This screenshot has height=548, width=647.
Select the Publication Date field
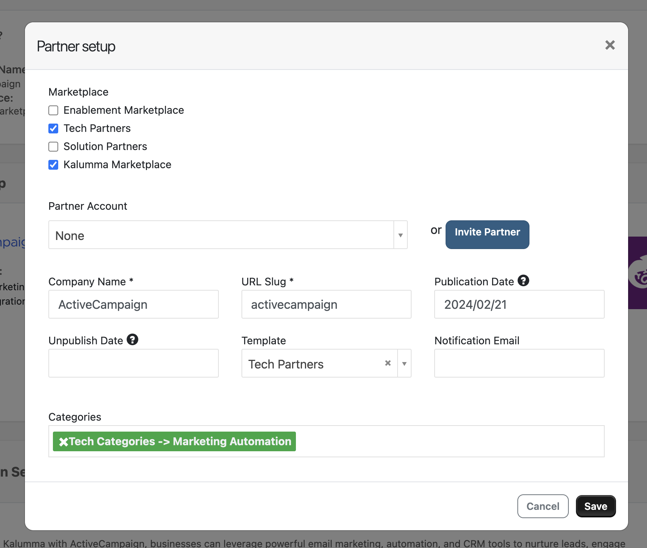pyautogui.click(x=519, y=304)
